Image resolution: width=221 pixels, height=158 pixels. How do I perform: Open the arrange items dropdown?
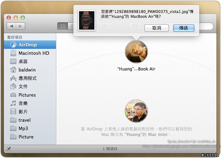coord(106,26)
